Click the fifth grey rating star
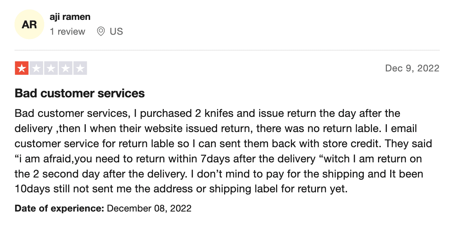The height and width of the screenshot is (225, 453). pyautogui.click(x=80, y=68)
